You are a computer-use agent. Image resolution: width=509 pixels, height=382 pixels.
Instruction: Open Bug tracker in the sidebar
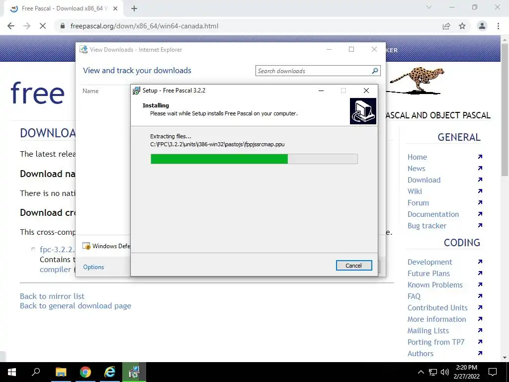pyautogui.click(x=427, y=226)
